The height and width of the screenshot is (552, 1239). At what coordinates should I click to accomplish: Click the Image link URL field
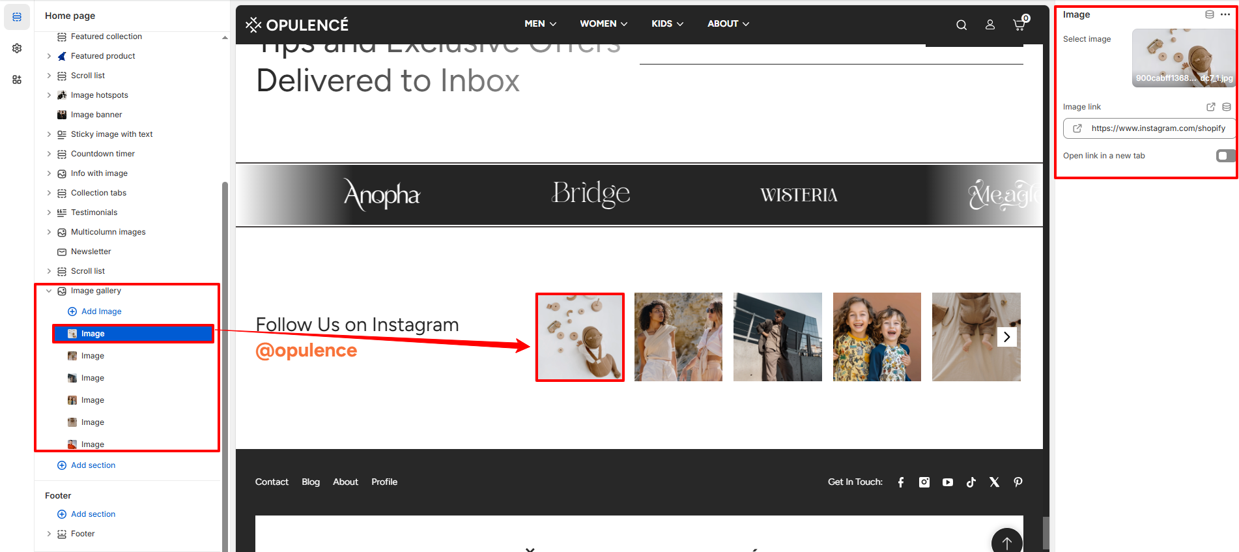[x=1150, y=128]
